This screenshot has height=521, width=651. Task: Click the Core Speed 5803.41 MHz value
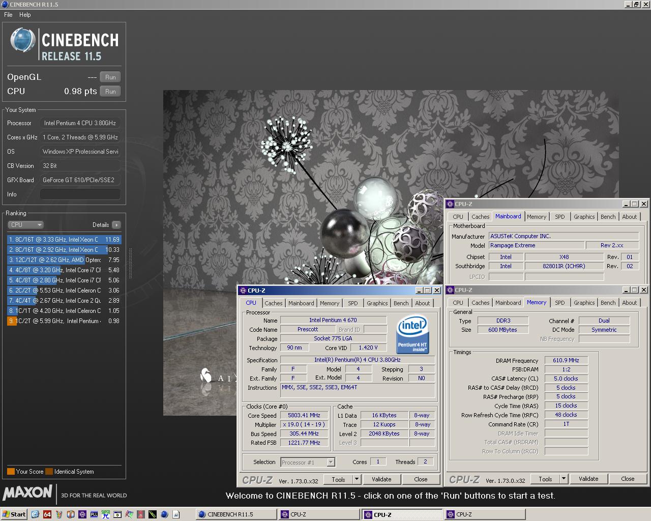coord(304,416)
